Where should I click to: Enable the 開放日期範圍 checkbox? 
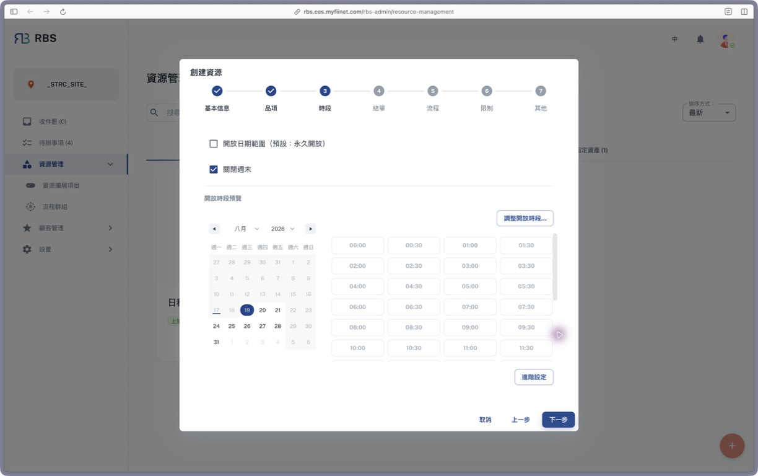(x=214, y=144)
